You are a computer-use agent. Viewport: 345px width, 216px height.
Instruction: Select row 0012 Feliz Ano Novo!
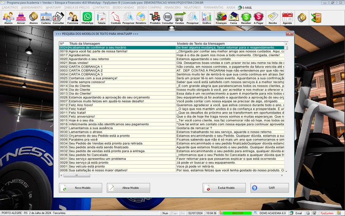click(x=172, y=105)
